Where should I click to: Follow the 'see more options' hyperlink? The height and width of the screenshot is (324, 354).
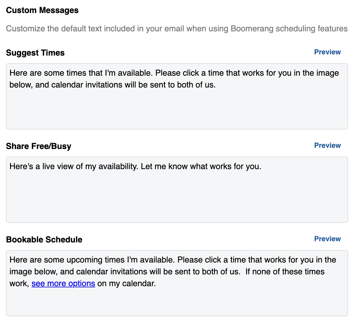(x=63, y=283)
